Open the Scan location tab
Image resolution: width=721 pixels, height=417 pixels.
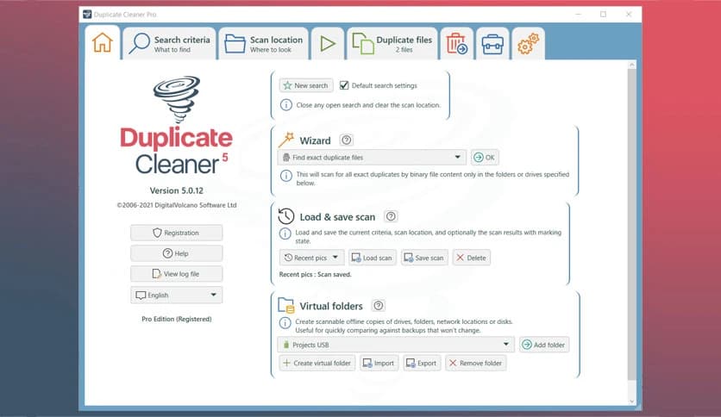click(x=264, y=44)
